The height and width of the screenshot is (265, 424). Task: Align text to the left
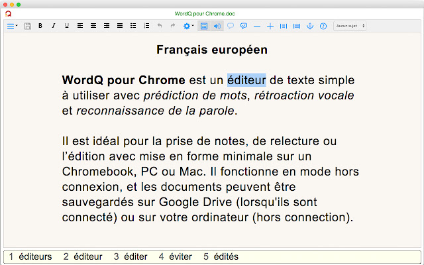tap(80, 26)
